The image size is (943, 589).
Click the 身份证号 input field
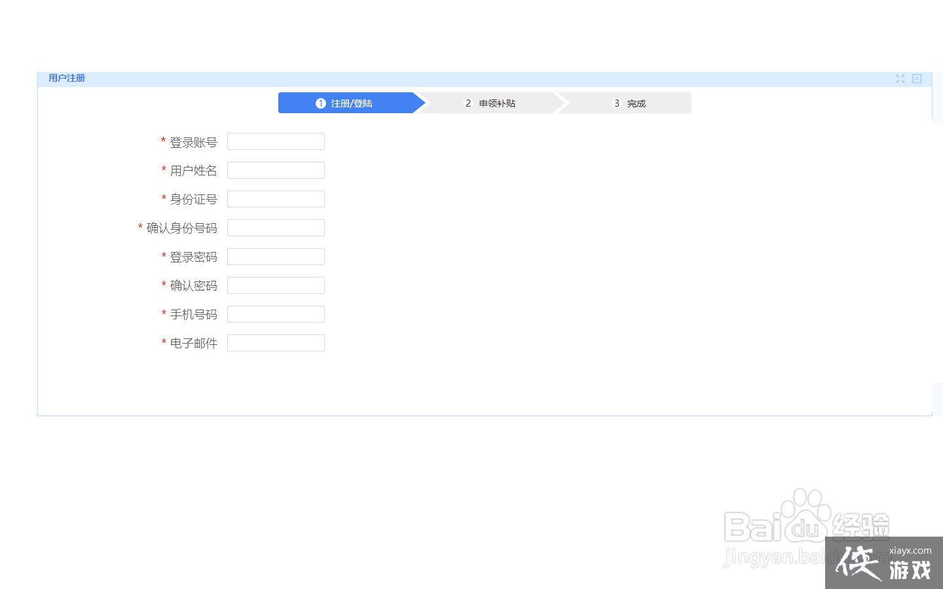[276, 199]
